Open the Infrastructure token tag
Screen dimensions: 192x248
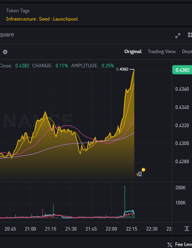point(21,19)
